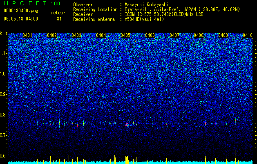Click time marker 0409
Image resolution: width=257 pixels, height=164 pixels.
[223, 35]
